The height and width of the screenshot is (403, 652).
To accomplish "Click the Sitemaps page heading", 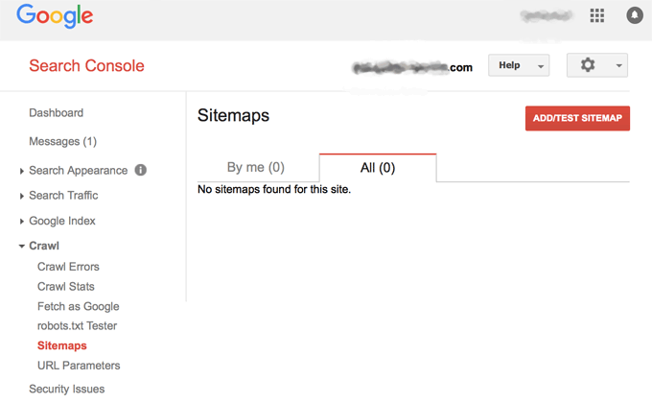I will coord(233,115).
